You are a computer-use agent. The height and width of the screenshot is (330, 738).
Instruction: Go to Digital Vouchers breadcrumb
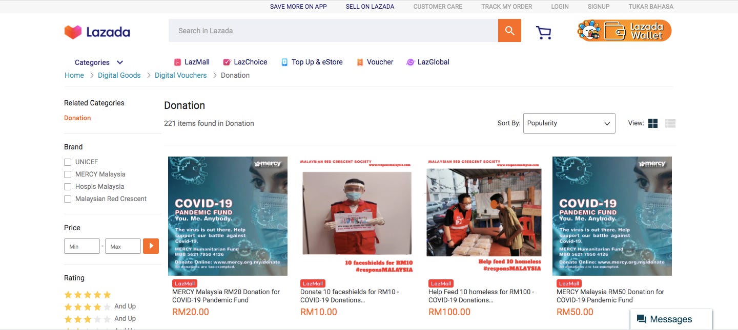pos(181,75)
